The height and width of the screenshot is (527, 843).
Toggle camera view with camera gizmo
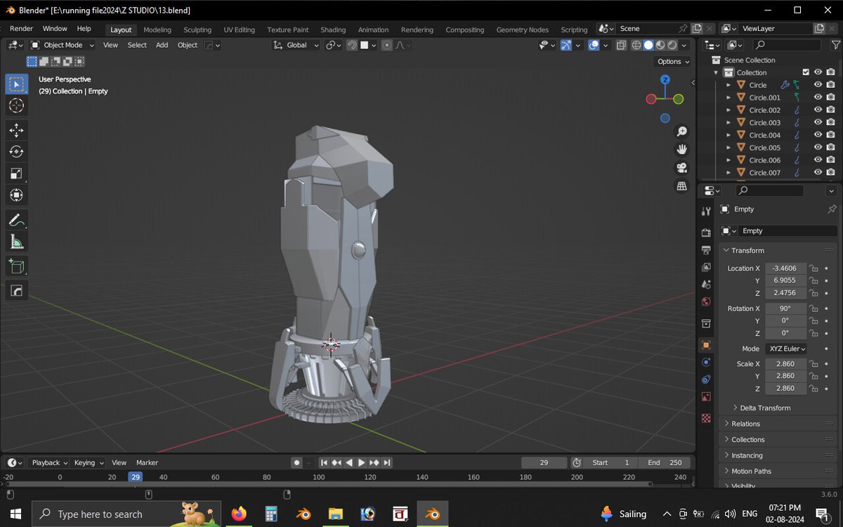[x=681, y=168]
